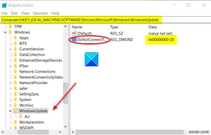Minimize the Registry Editor window
Viewport: 211px width, 135px height.
tap(174, 5)
